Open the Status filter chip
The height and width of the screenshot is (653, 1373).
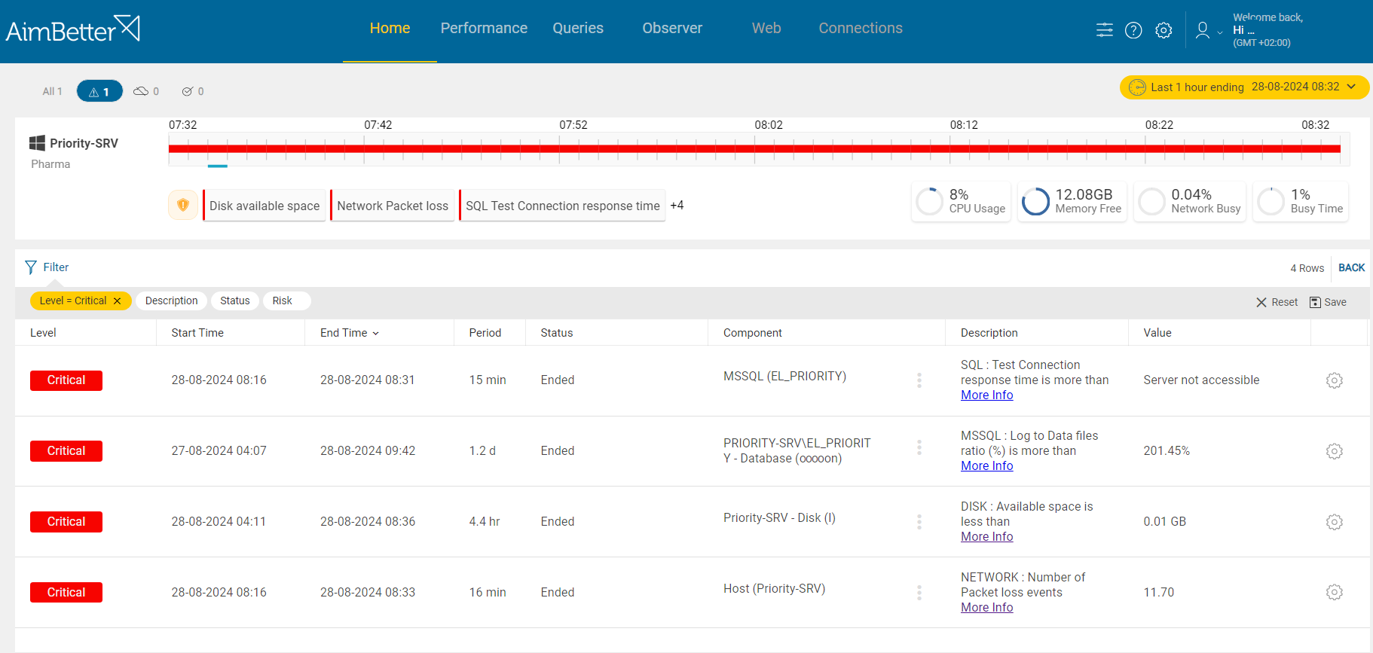(x=235, y=301)
